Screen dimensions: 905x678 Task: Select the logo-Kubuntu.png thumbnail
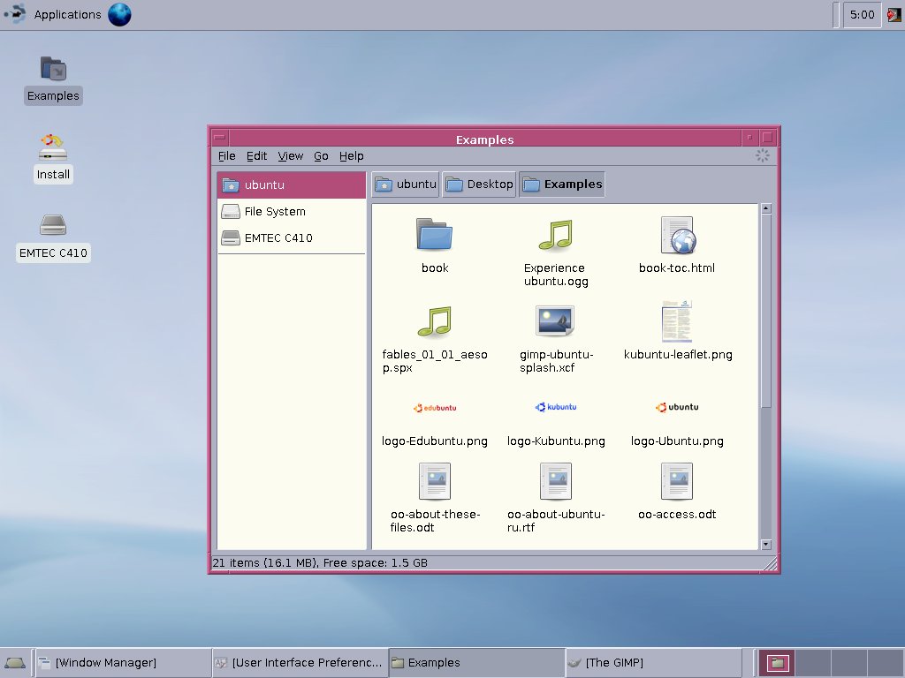(556, 407)
